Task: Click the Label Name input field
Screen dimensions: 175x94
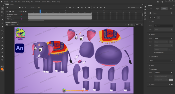Action: click(x=163, y=26)
